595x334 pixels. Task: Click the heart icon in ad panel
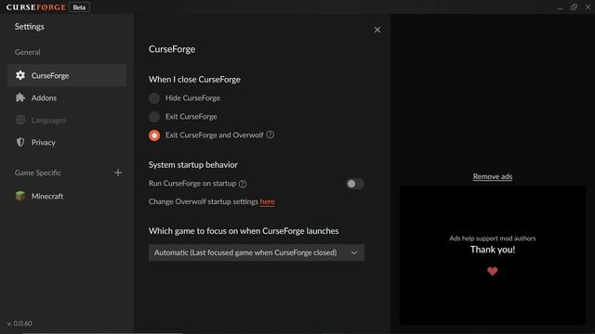492,271
